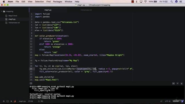
Task: Click the terminal status icon in status bar
Action: pyautogui.click(x=8, y=101)
